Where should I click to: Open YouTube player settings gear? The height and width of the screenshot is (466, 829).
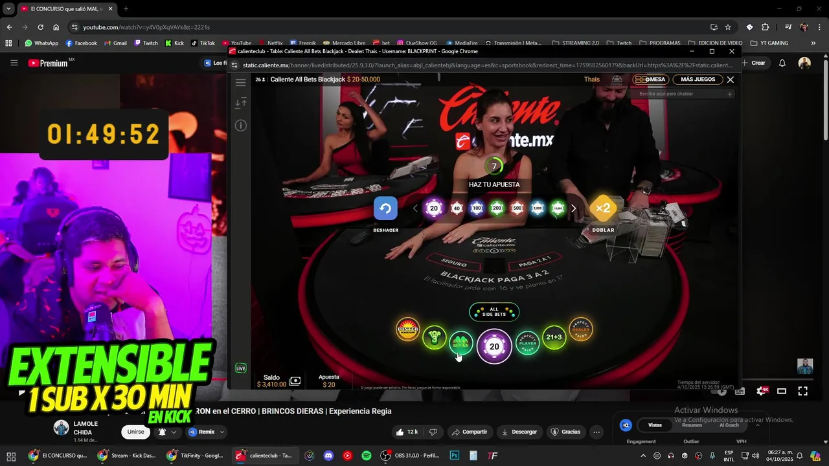(x=761, y=391)
